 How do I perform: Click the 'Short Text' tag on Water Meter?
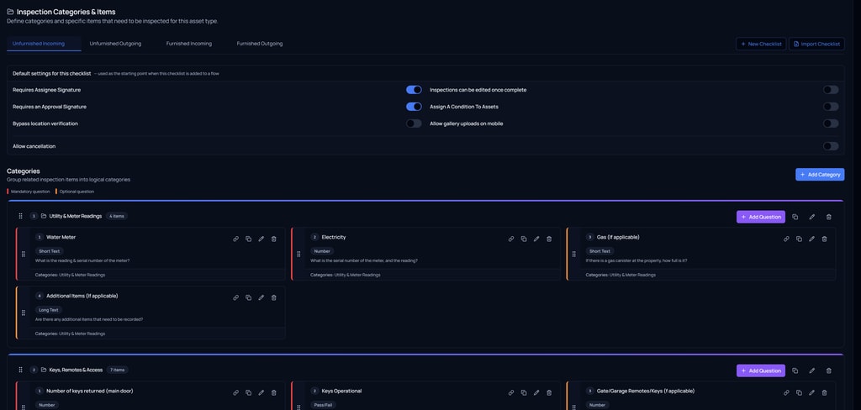pos(49,251)
